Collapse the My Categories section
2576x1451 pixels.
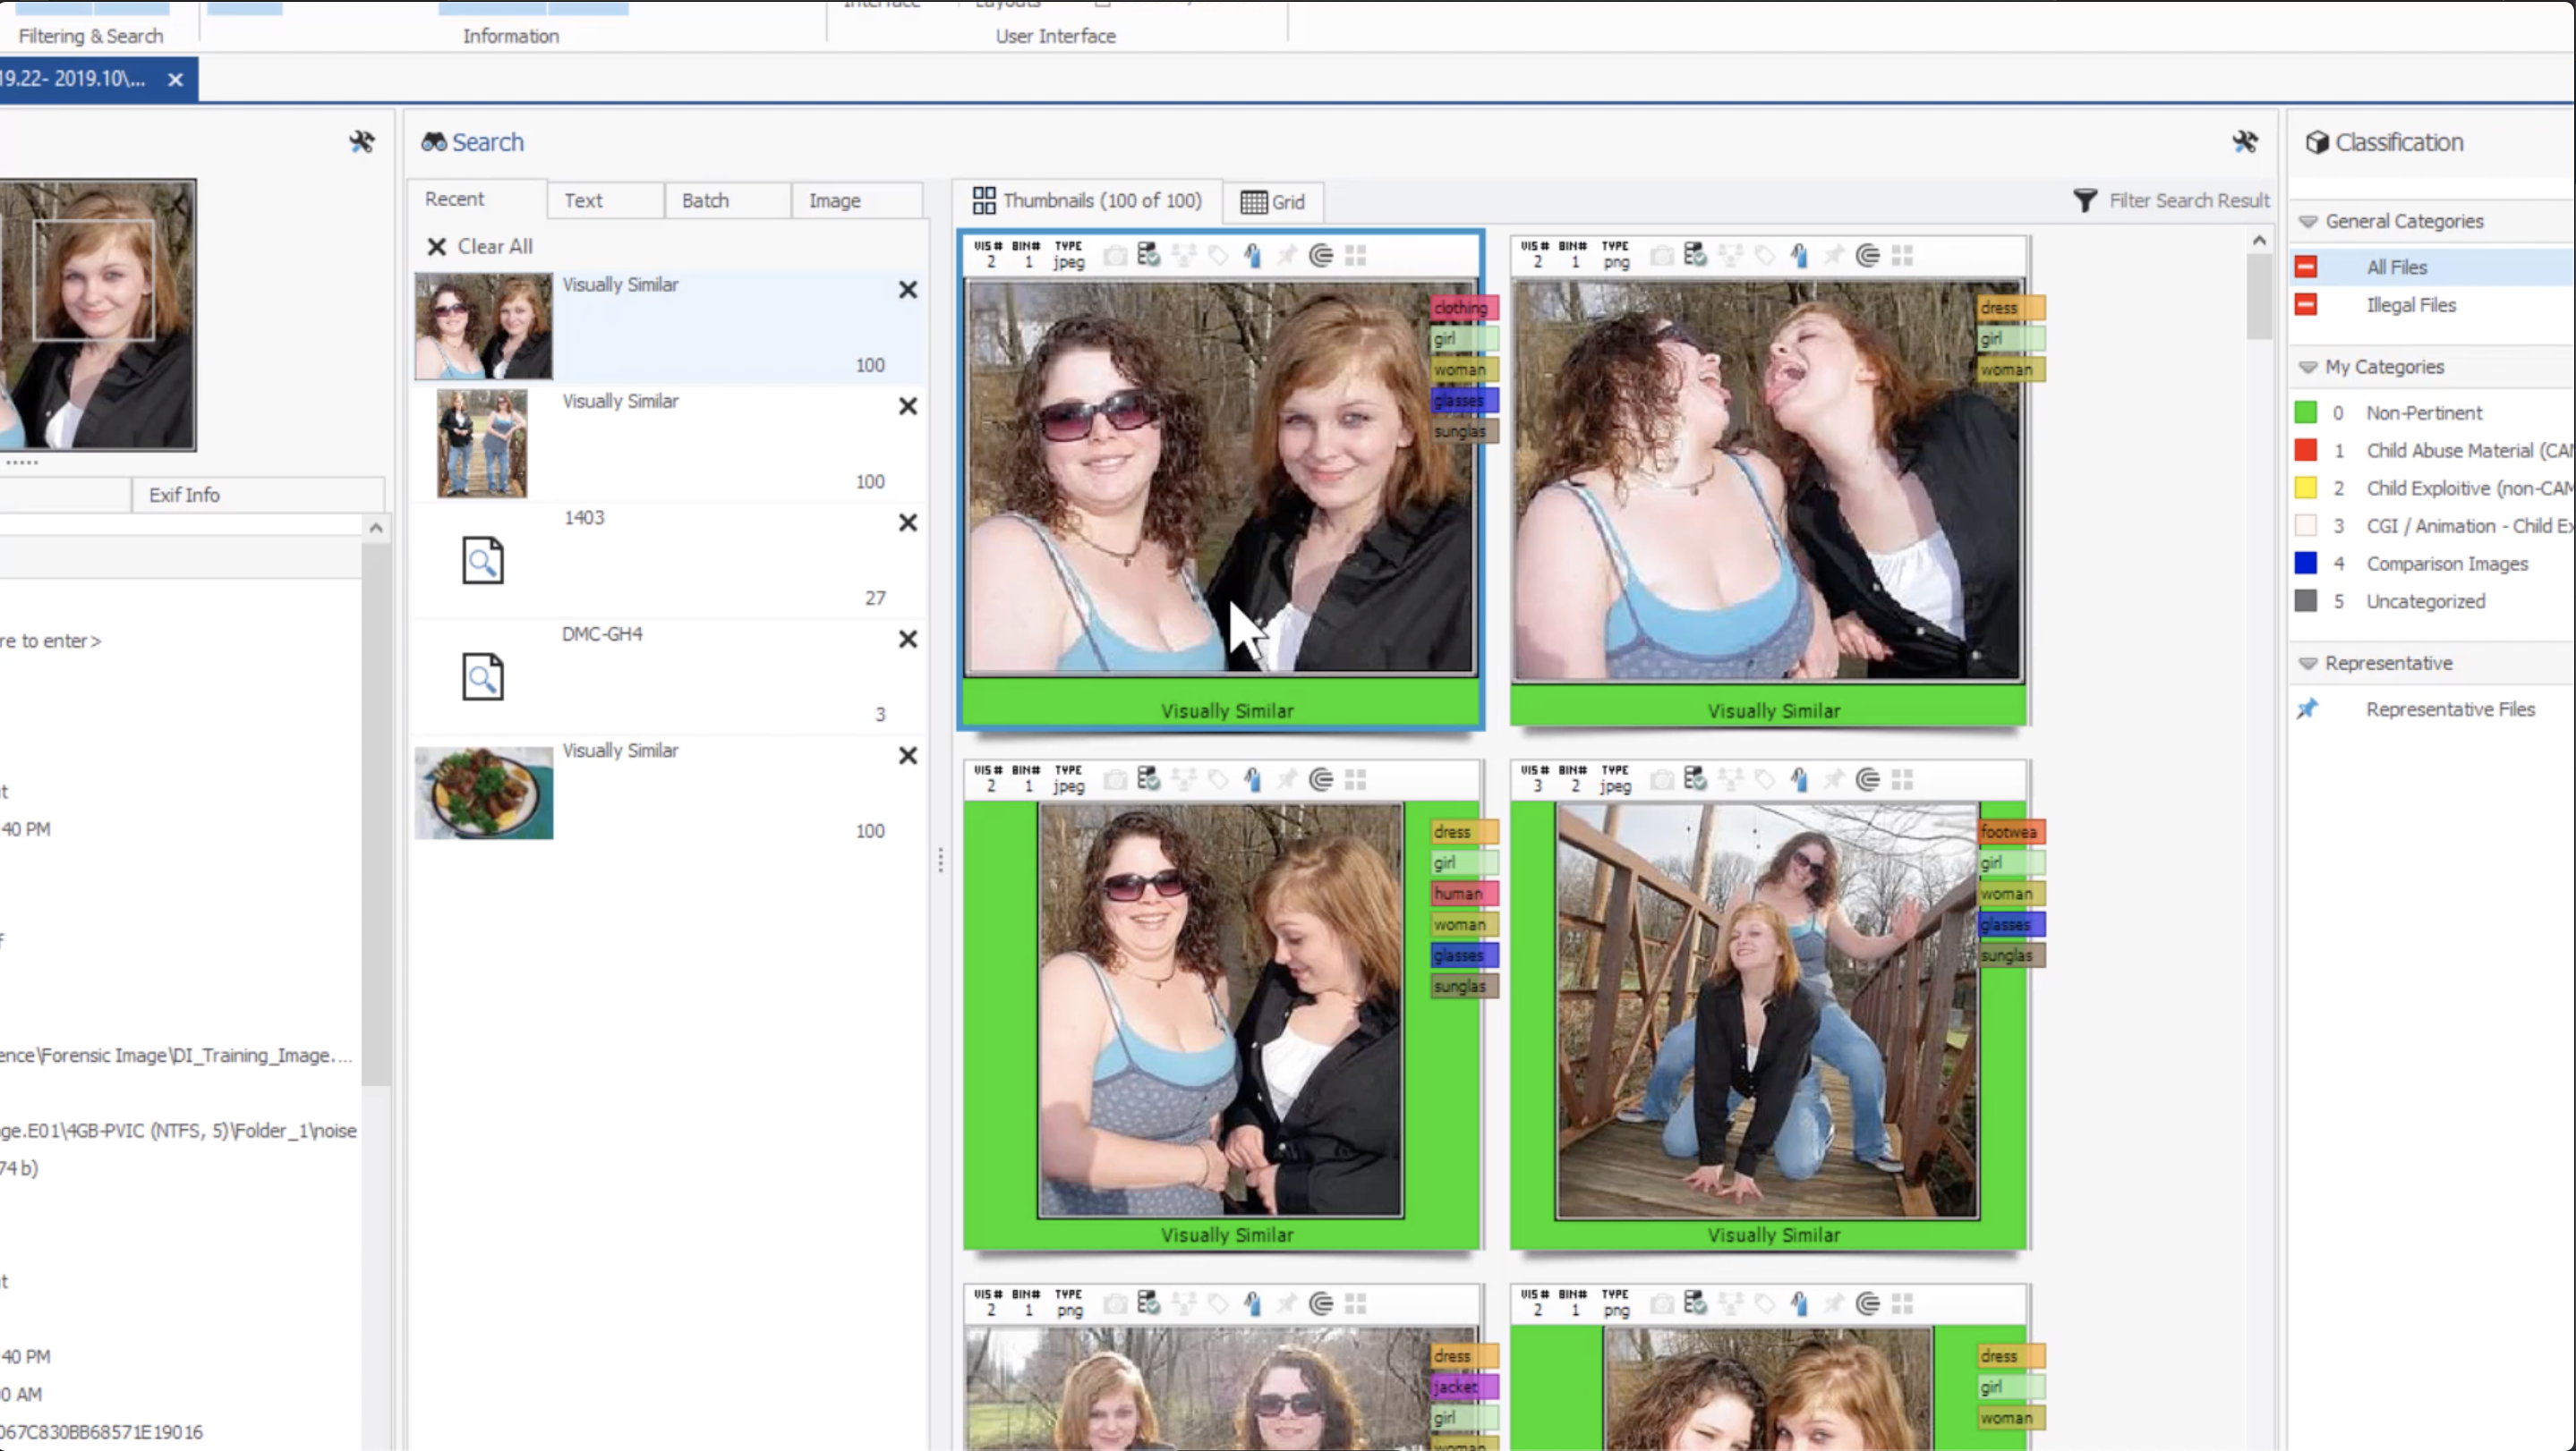point(2308,368)
